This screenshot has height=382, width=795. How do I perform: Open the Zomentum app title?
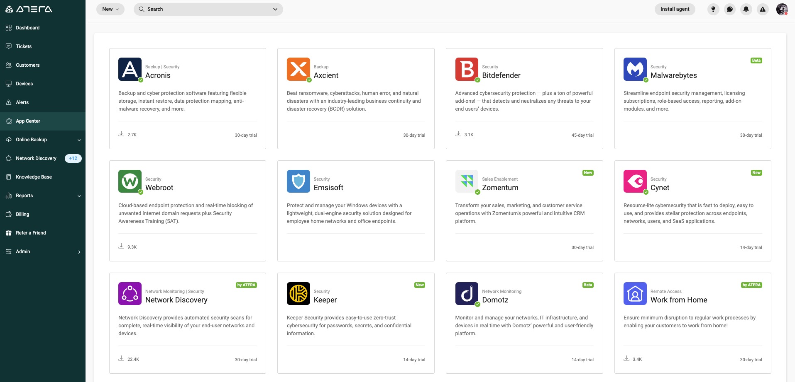pyautogui.click(x=500, y=188)
